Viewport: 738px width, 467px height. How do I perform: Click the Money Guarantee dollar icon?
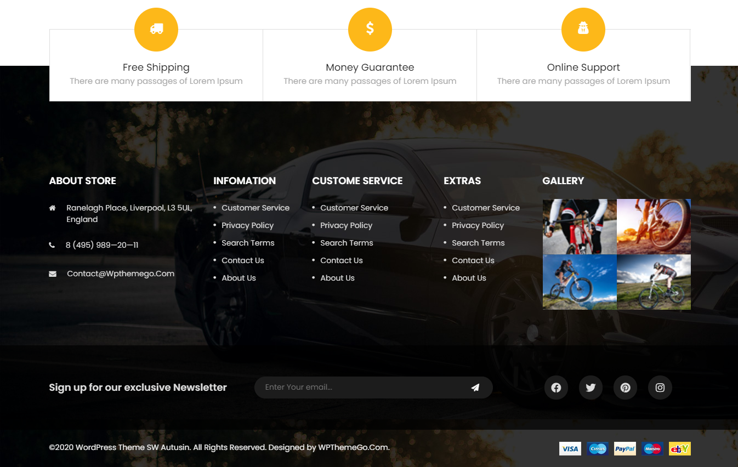370,30
